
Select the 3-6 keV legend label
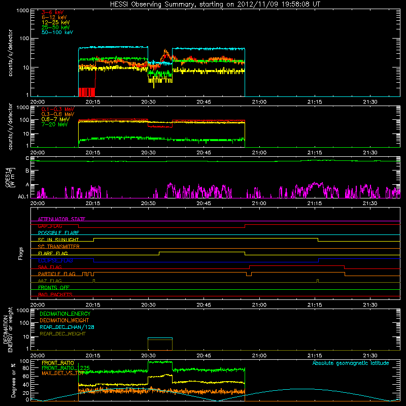tap(52, 12)
